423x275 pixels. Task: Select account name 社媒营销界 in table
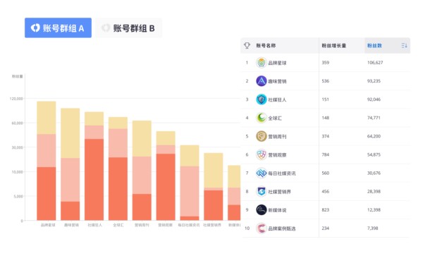279,192
